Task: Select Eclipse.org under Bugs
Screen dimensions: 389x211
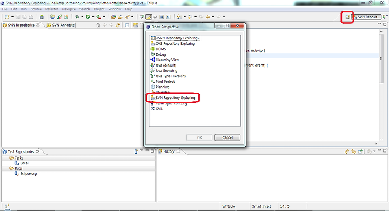Action: (x=25, y=174)
